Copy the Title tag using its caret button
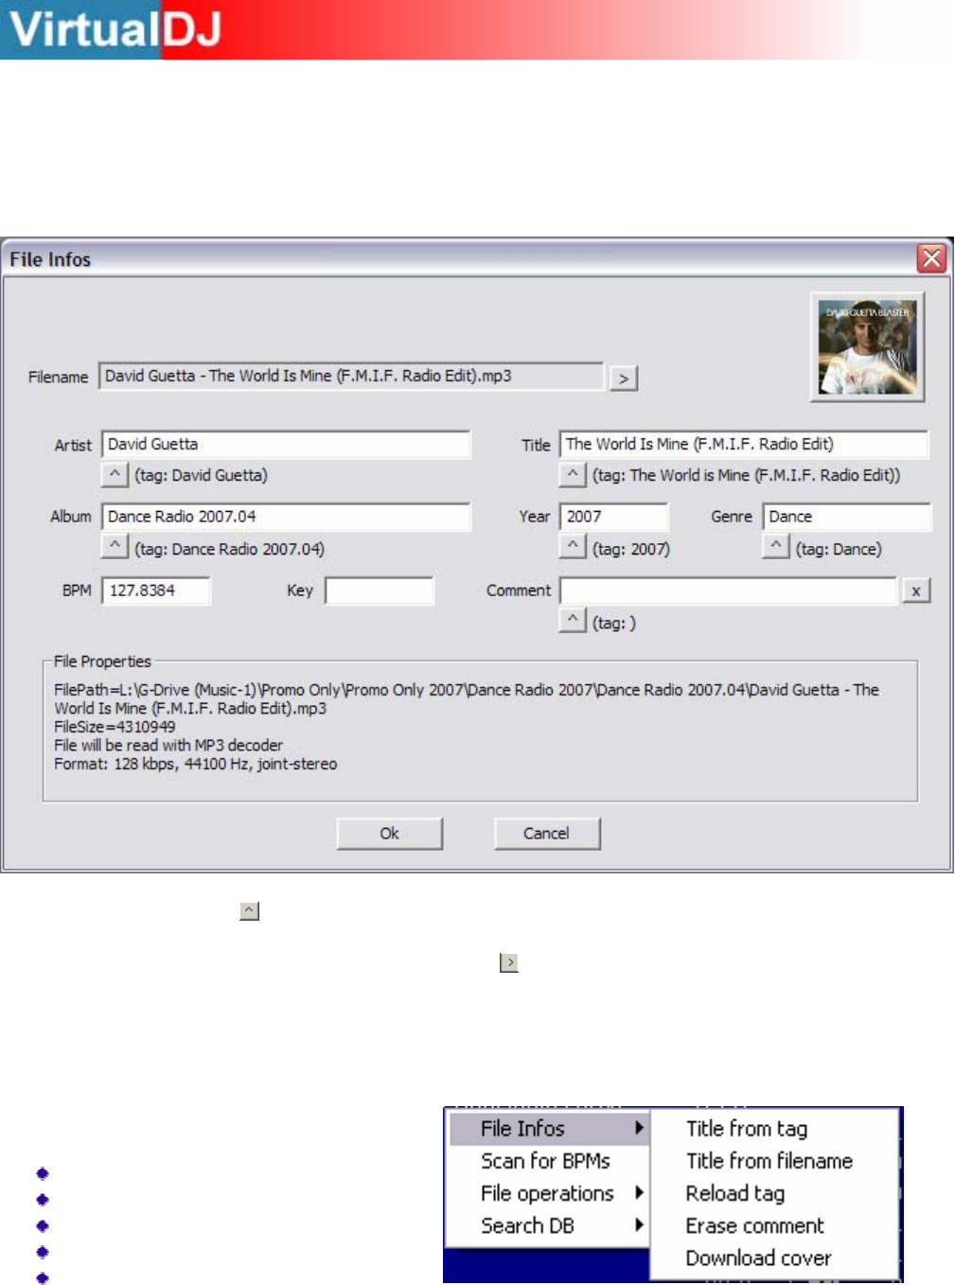 (573, 473)
